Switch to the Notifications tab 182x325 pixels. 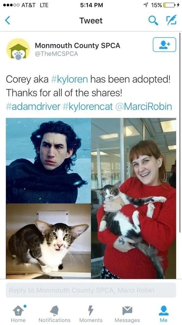pyautogui.click(x=54, y=313)
